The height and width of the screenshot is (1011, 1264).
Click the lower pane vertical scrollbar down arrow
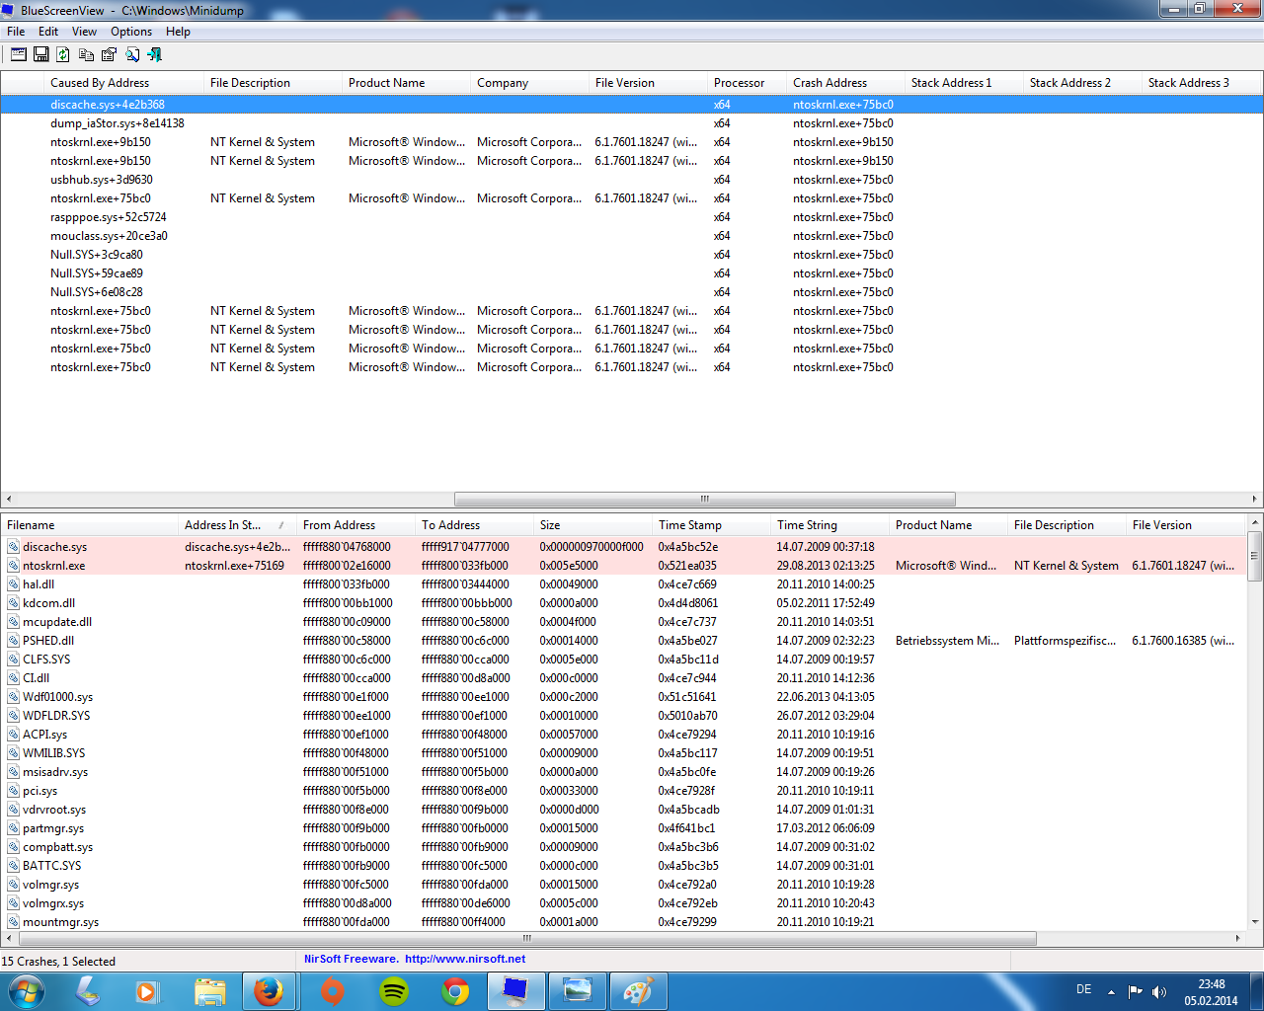1255,922
